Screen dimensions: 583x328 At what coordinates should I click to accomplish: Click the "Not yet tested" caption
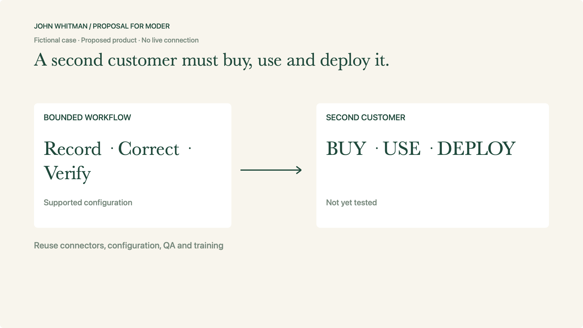click(x=351, y=203)
